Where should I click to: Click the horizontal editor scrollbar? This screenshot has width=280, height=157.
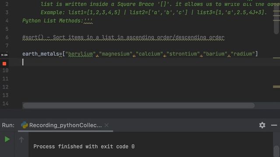pos(139,106)
